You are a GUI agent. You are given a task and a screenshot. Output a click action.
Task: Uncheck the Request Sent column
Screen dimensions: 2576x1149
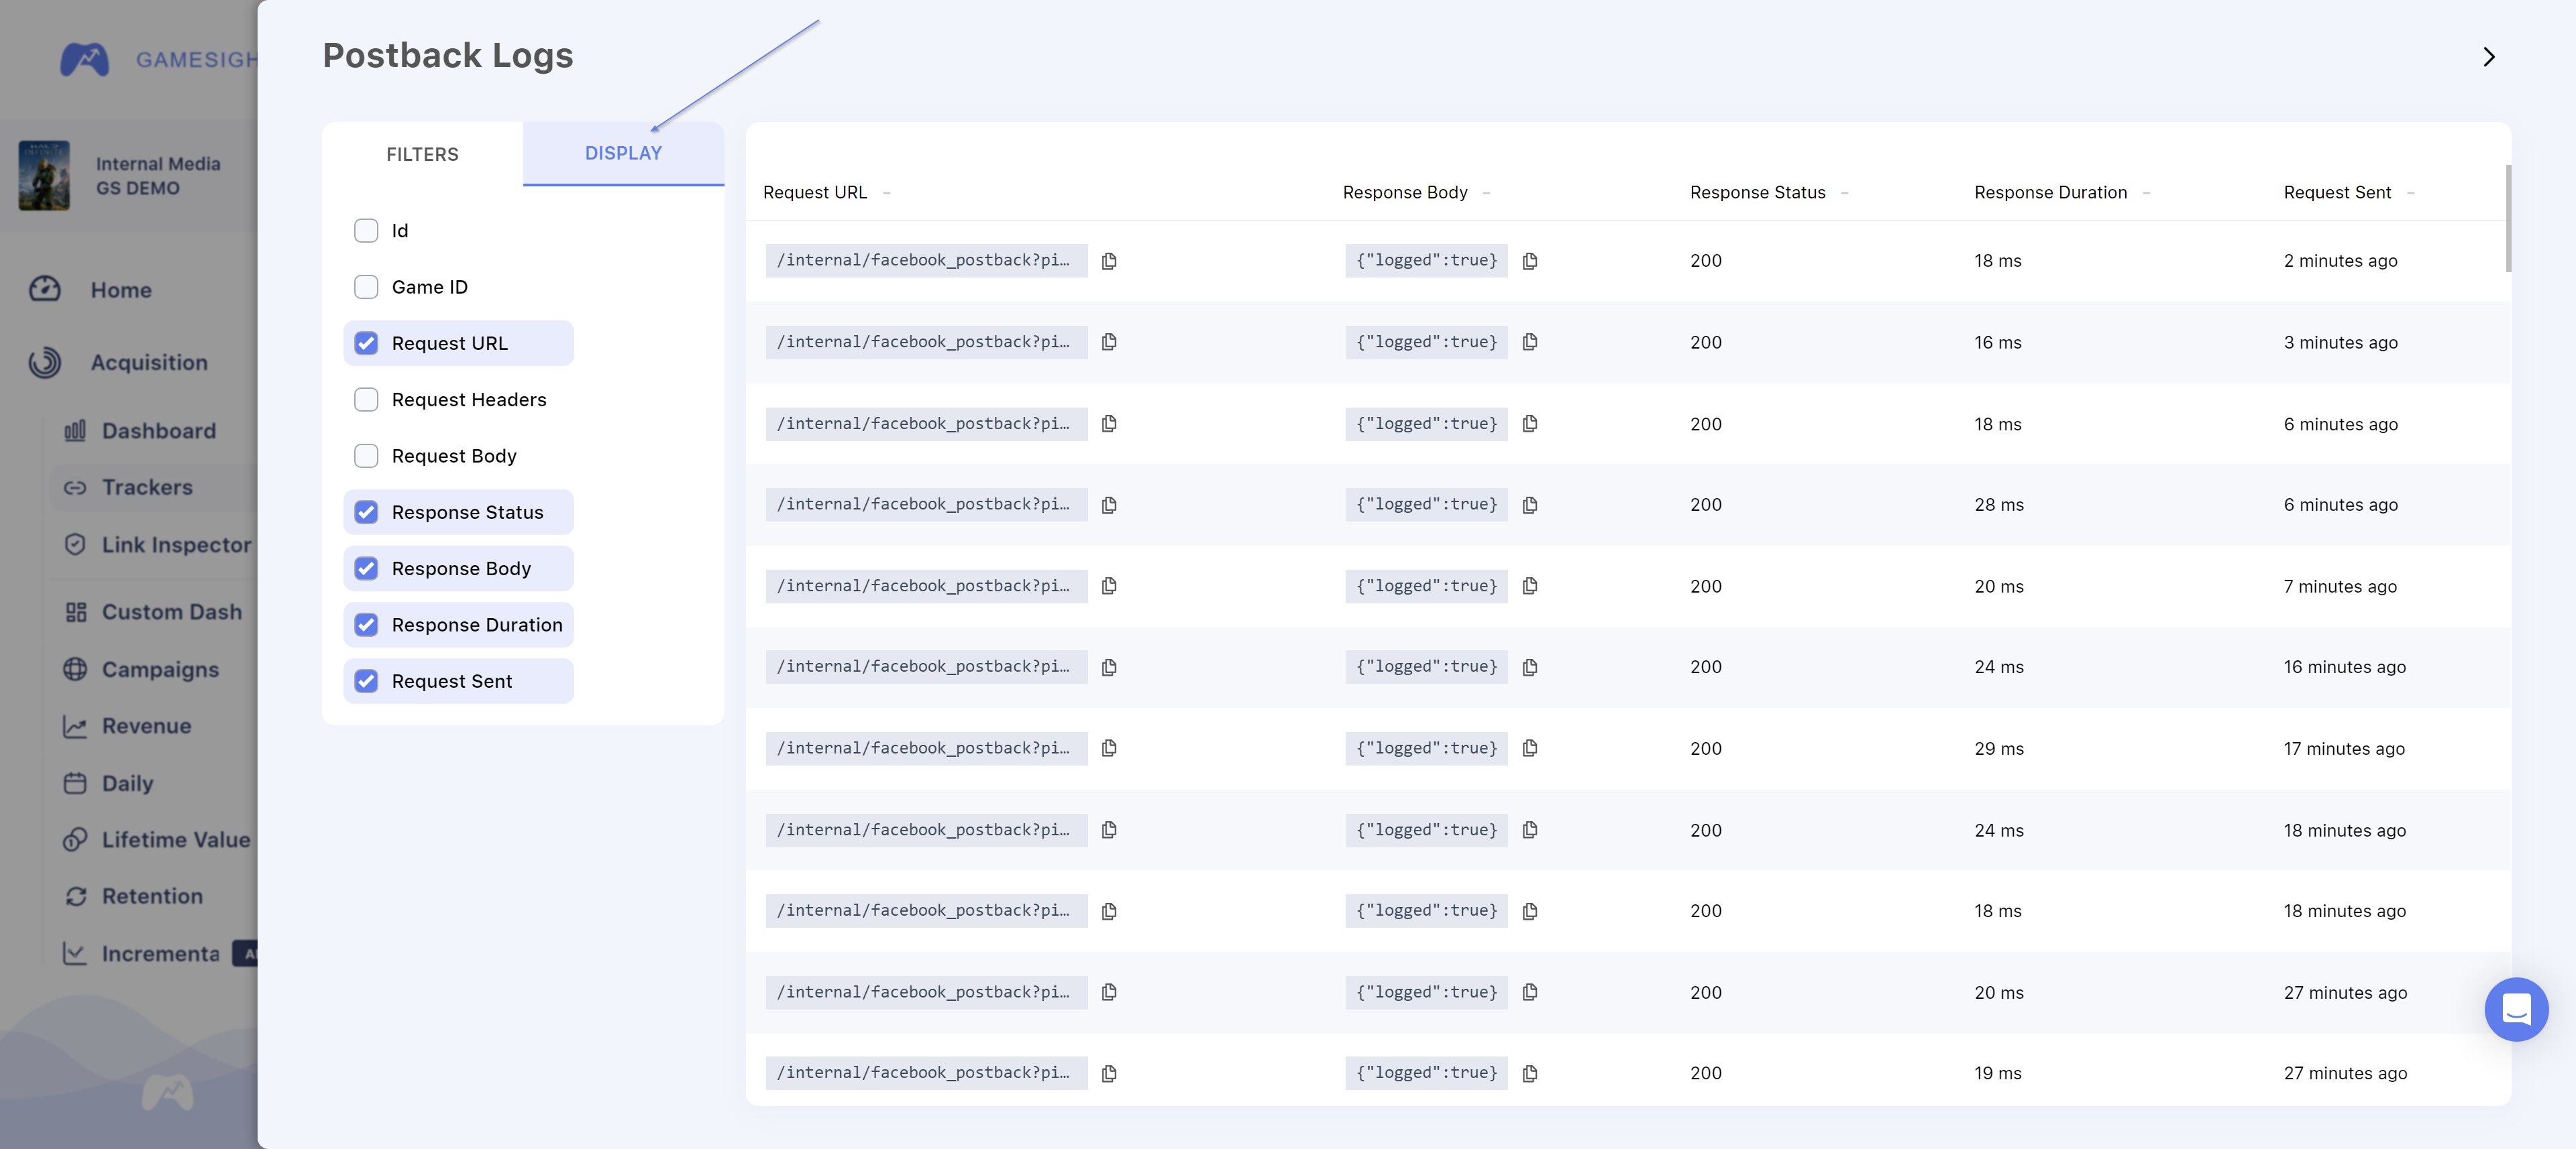pos(366,681)
